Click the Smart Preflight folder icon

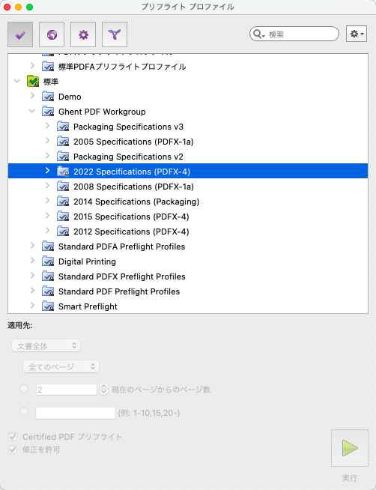click(48, 306)
